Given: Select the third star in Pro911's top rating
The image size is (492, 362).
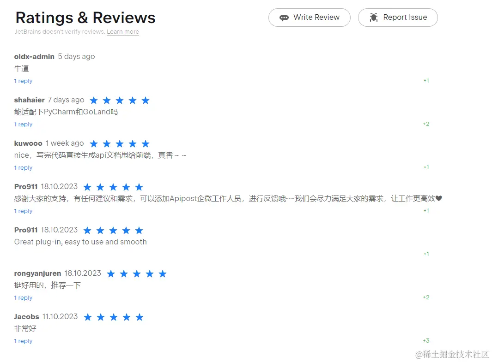Looking at the screenshot, I should [113, 187].
